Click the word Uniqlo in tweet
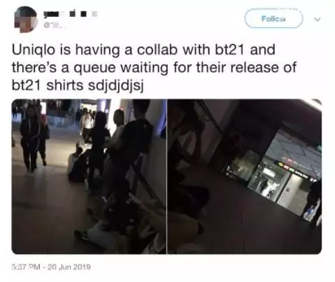The height and width of the screenshot is (282, 335). [33, 50]
